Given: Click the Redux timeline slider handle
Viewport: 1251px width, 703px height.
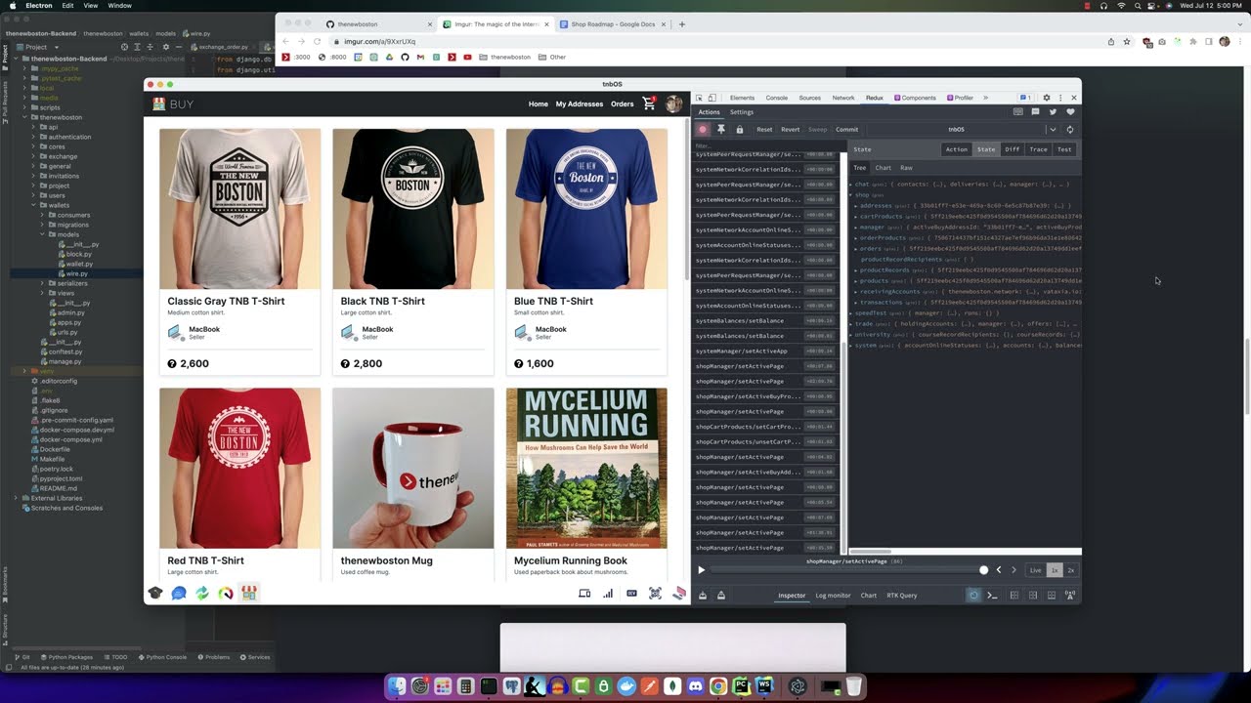Looking at the screenshot, I should click(x=983, y=570).
